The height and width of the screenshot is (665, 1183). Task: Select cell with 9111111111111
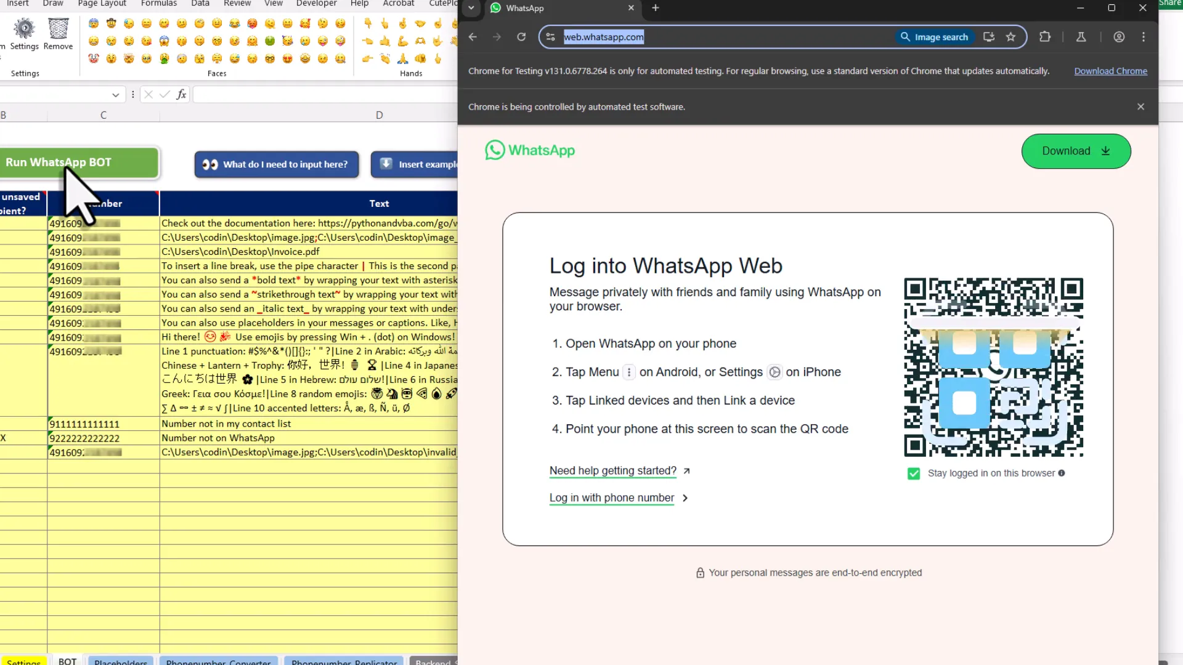point(104,424)
